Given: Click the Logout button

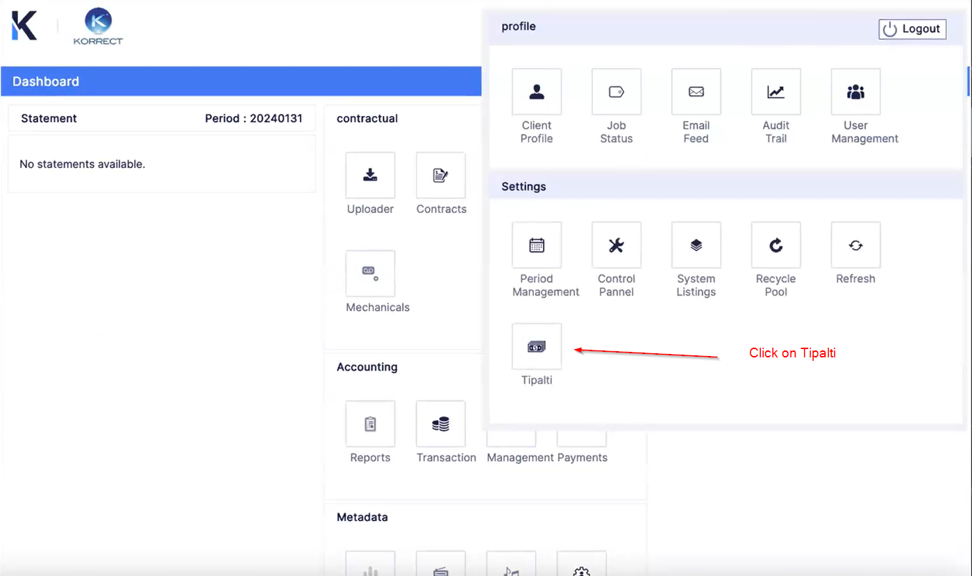Looking at the screenshot, I should 912,29.
